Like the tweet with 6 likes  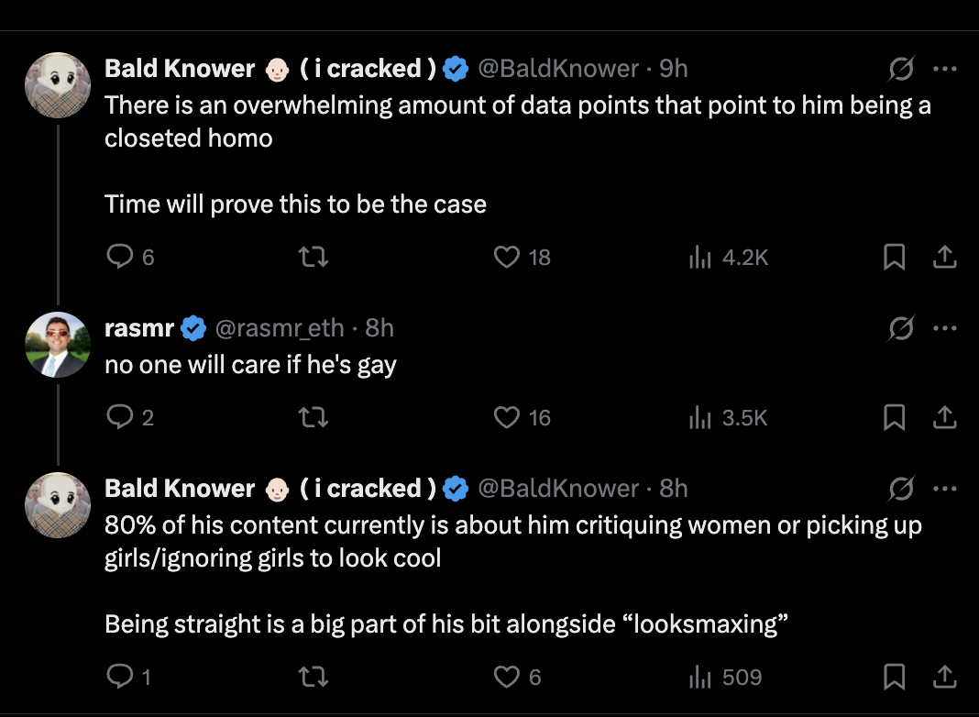click(x=507, y=678)
